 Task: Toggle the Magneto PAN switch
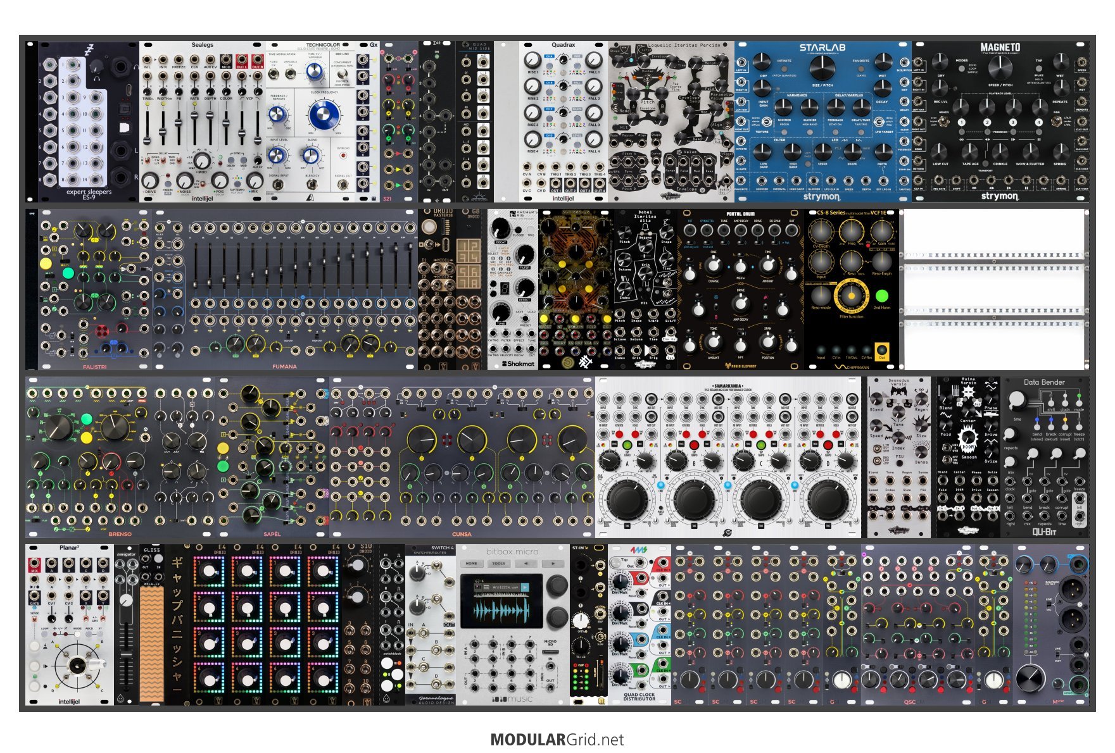[x=1056, y=121]
